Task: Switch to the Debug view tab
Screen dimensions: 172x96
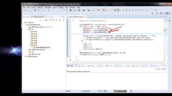Action: tap(26, 17)
